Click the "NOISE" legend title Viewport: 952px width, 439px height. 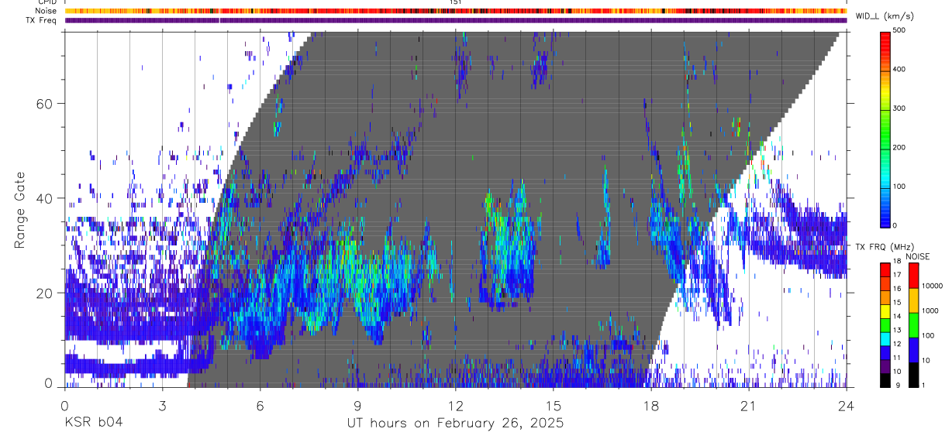pyautogui.click(x=918, y=256)
